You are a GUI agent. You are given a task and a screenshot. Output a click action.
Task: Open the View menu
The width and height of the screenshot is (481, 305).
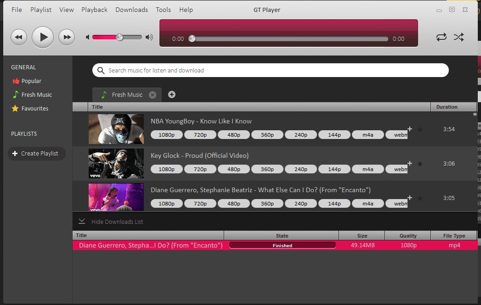67,10
